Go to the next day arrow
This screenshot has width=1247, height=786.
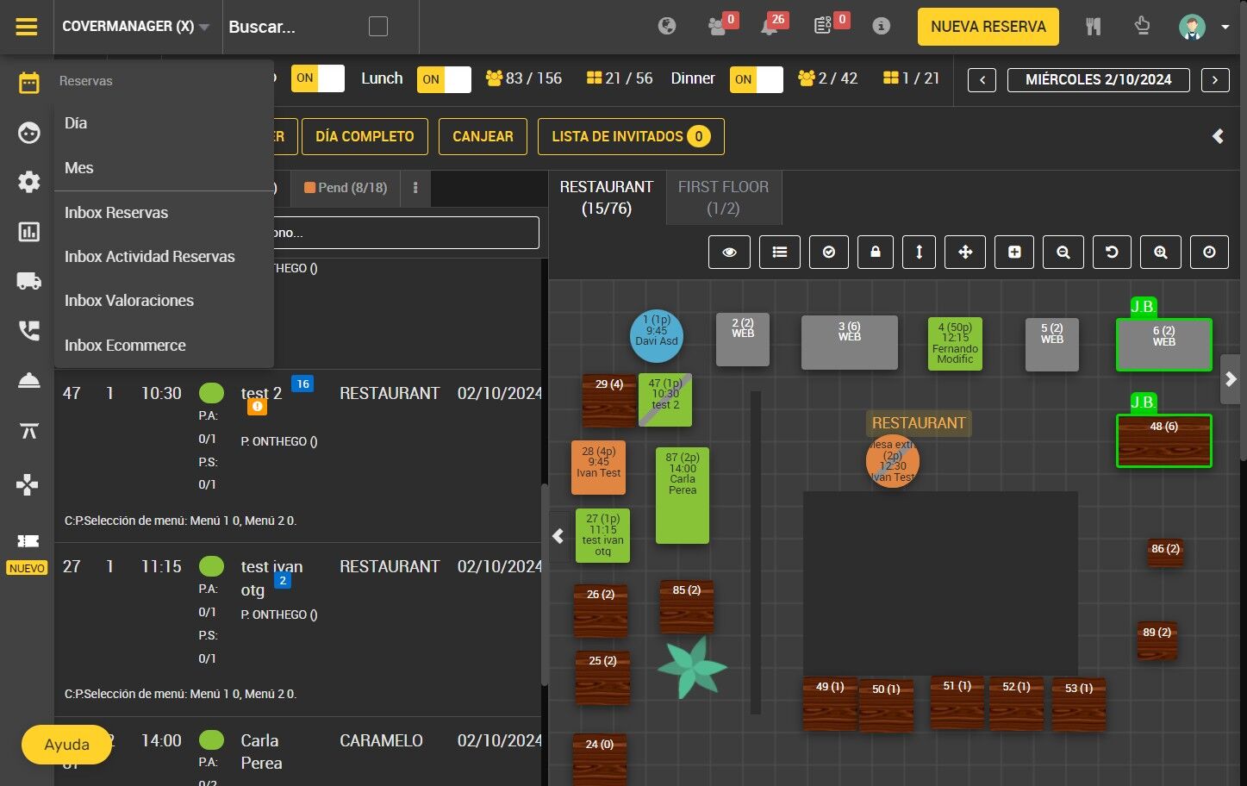click(1215, 80)
